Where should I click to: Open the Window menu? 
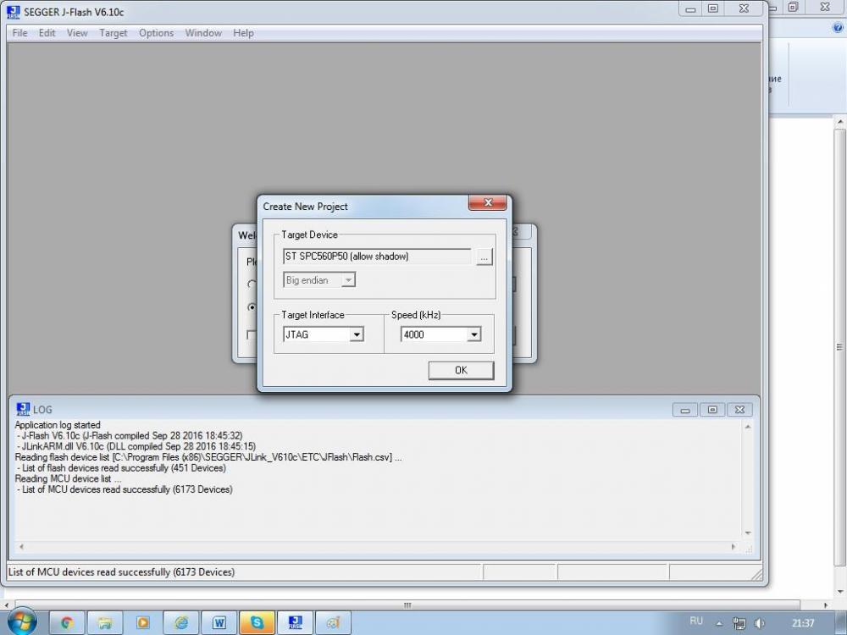click(x=203, y=33)
